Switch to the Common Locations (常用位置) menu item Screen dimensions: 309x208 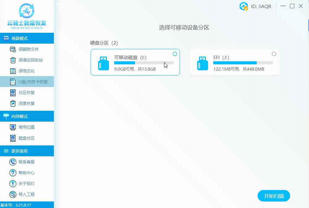(x=13, y=127)
